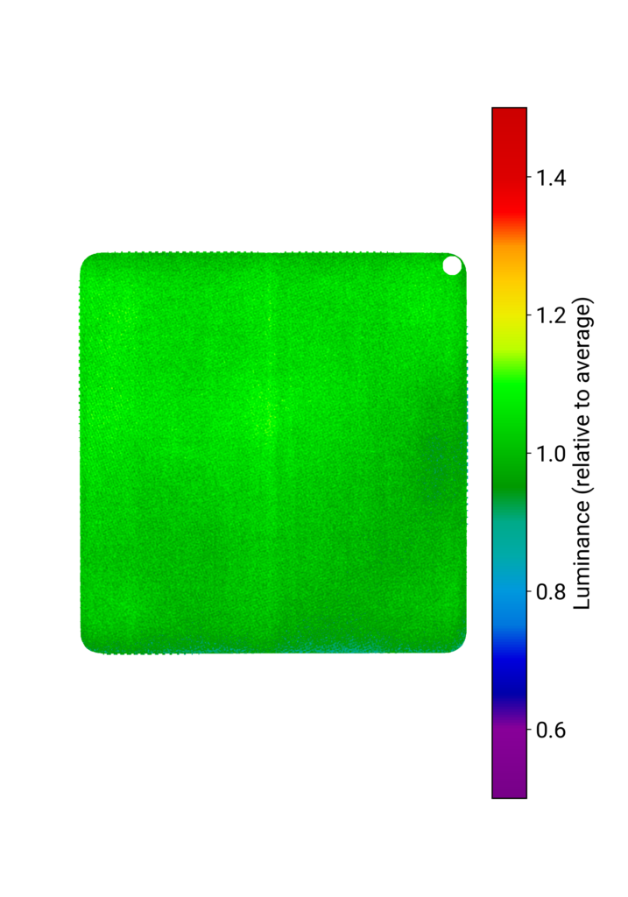This screenshot has width=628, height=897.
Task: Click the red section of the color bar
Action: point(509,158)
